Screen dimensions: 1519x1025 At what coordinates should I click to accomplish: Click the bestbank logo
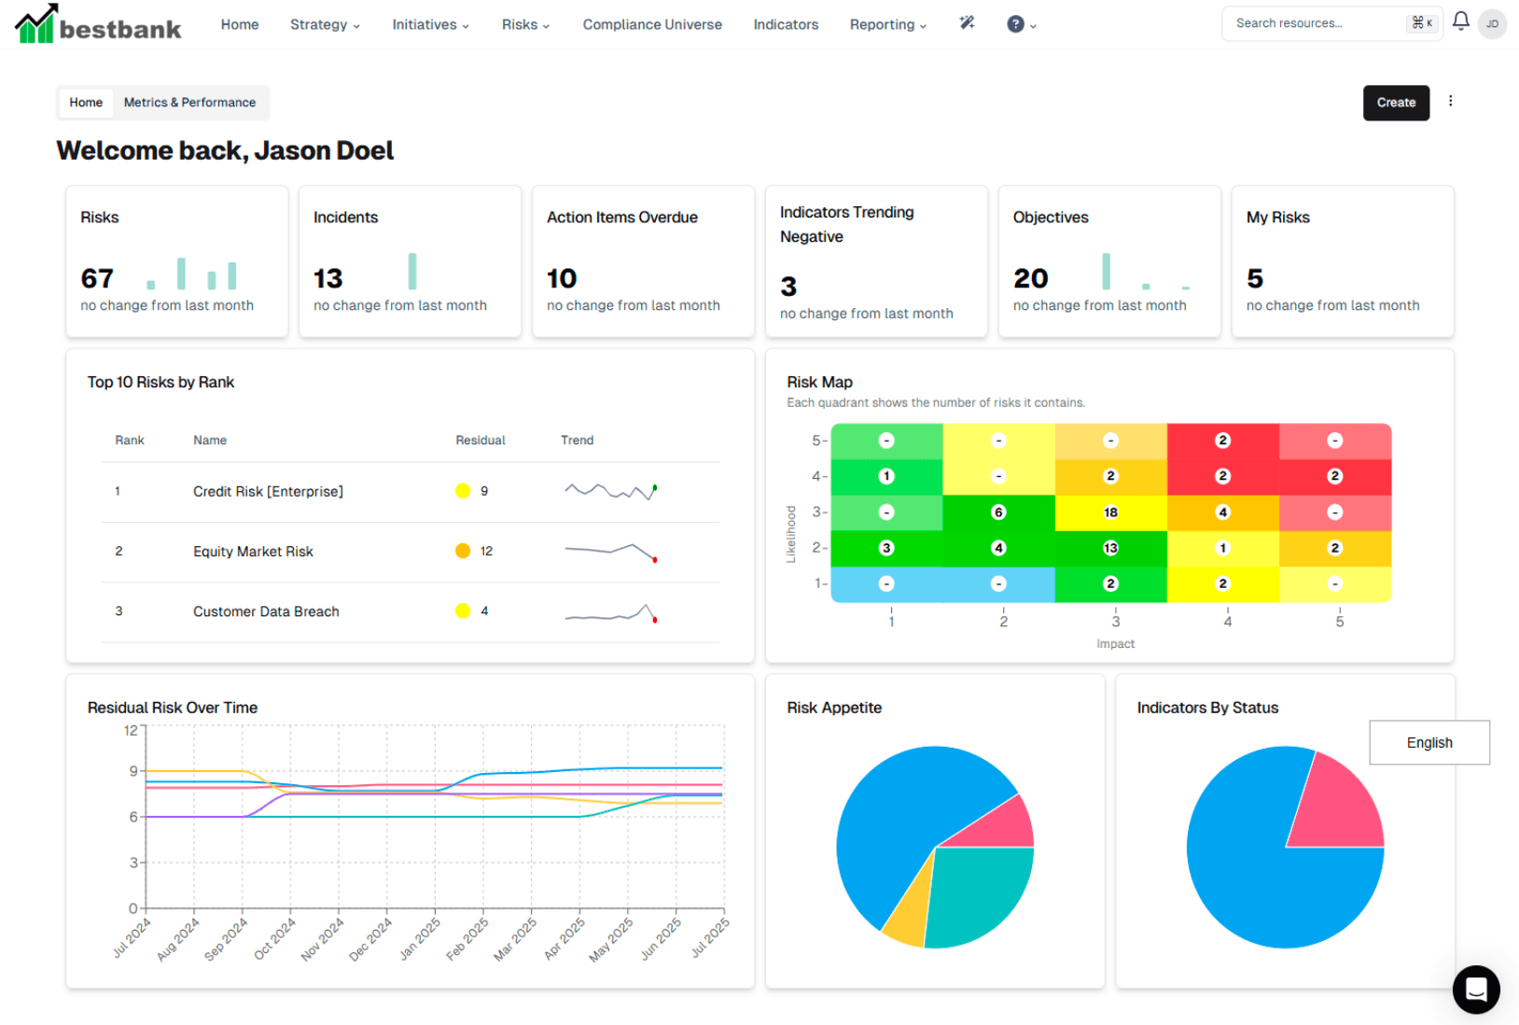click(97, 24)
